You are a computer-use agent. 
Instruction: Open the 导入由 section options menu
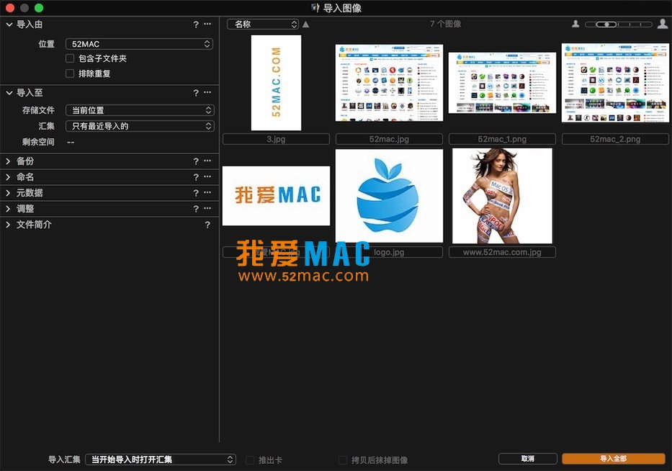207,24
